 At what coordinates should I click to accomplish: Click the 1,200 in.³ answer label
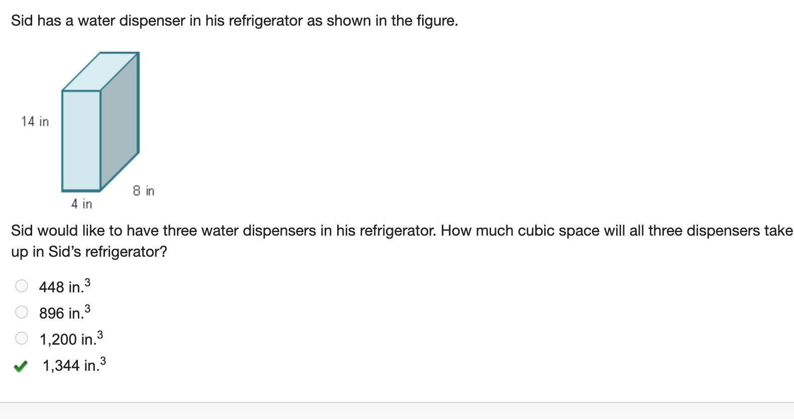coord(71,338)
